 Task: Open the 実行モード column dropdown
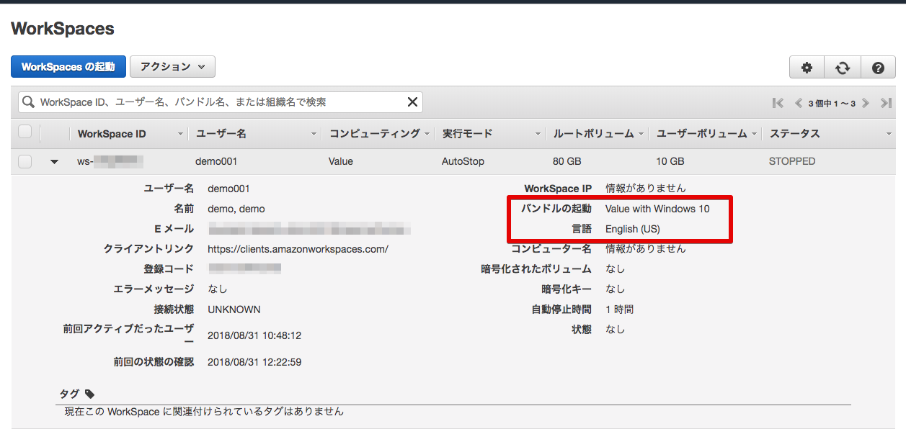[x=538, y=133]
